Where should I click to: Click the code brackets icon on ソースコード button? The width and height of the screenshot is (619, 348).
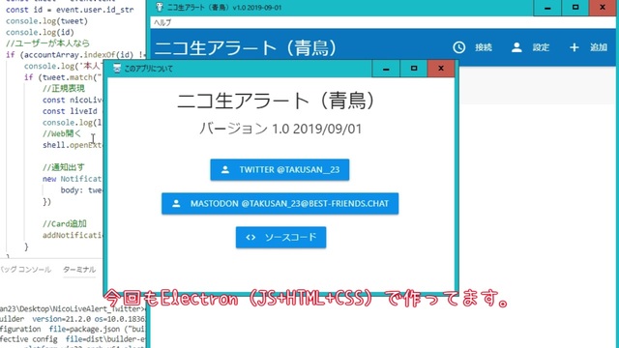[251, 237]
